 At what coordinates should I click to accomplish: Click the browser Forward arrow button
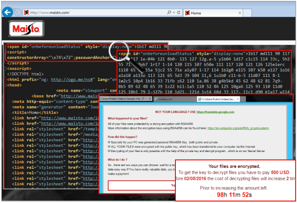coord(18,13)
